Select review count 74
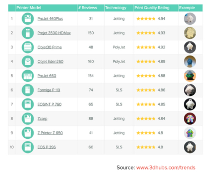The image size is (207, 176). tap(91, 90)
